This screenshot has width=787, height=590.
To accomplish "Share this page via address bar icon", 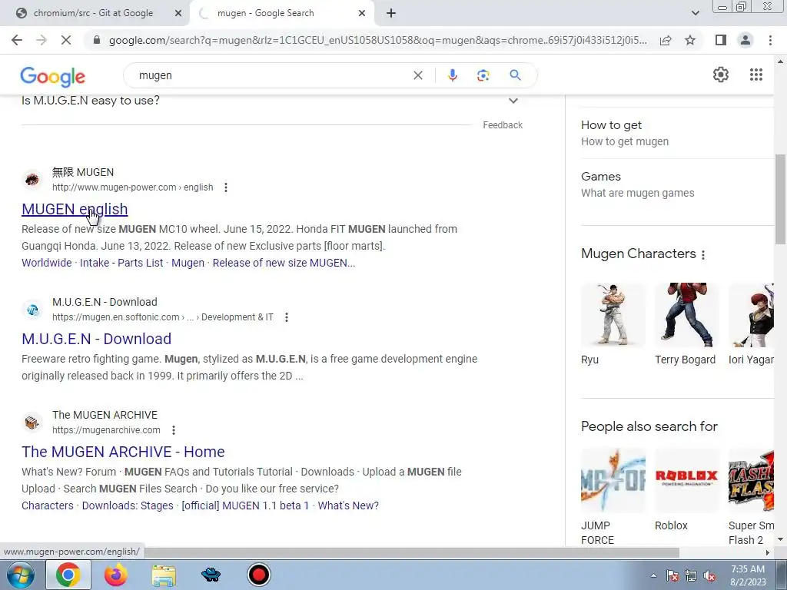I will [666, 40].
